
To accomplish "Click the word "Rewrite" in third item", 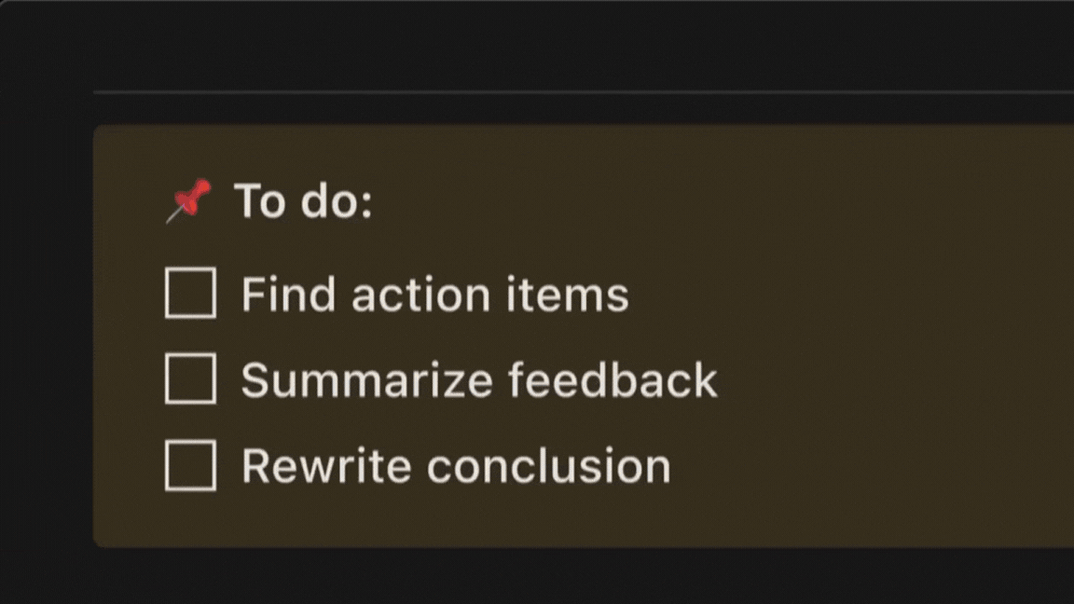I will (326, 466).
